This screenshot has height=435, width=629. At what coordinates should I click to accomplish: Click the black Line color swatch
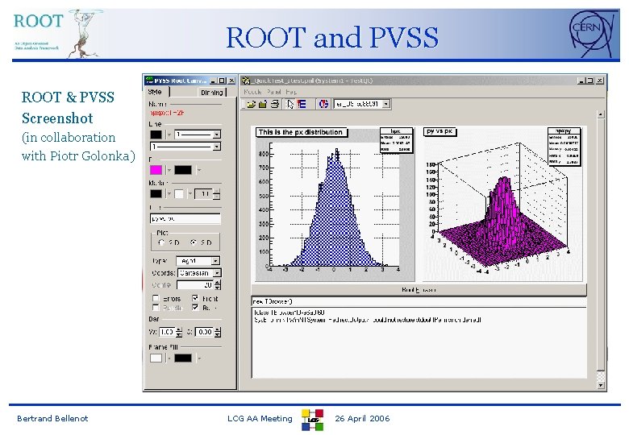coord(156,135)
